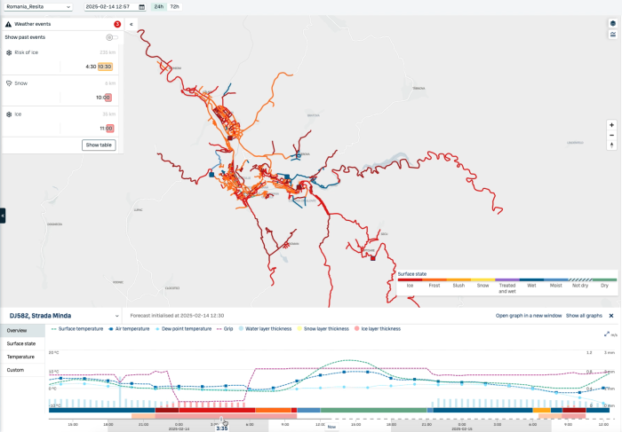Open the DJ582, Strada Minda road dropdown
Viewport: 622px width, 432px height.
click(x=116, y=315)
